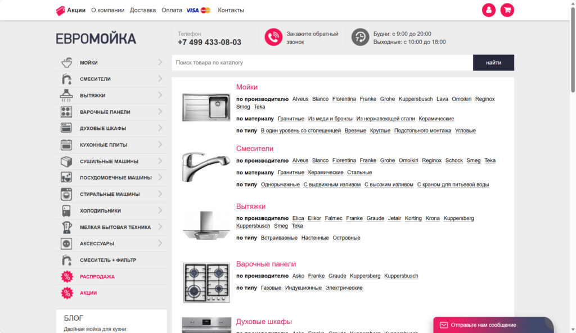576x333 pixels.
Task: Open Индукционные hob type link
Action: tap(303, 288)
